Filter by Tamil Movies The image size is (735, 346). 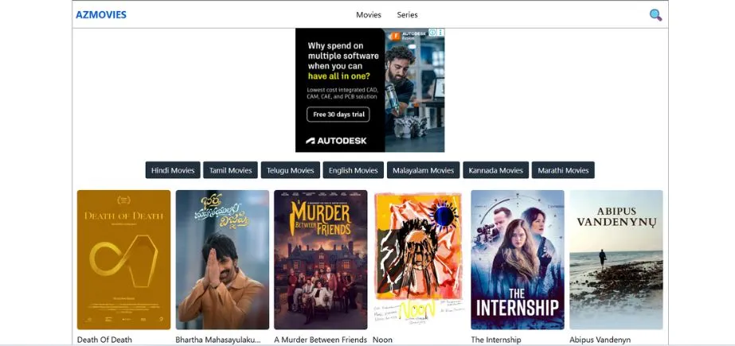231,170
